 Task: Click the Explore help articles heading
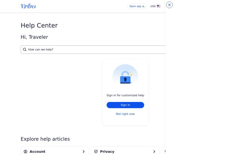tap(45, 139)
